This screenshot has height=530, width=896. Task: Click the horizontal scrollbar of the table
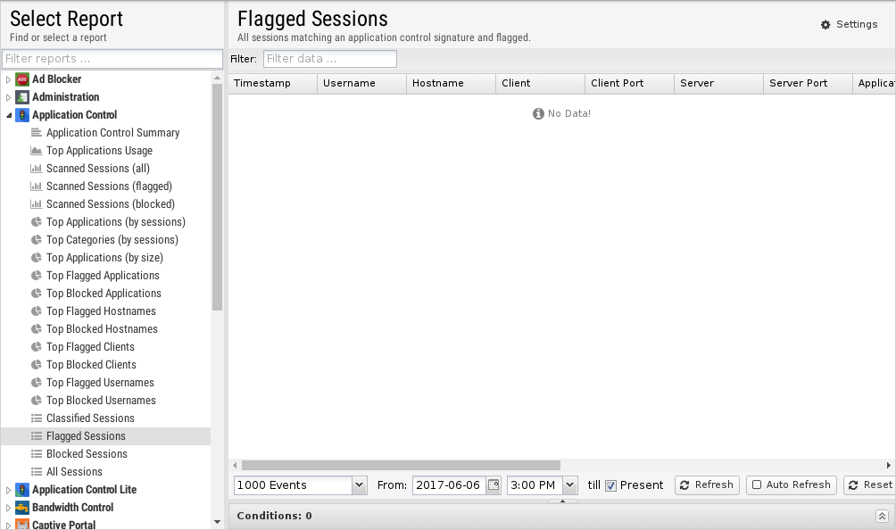point(401,465)
